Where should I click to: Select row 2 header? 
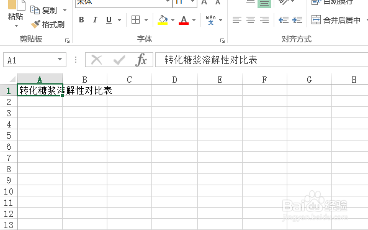9,101
